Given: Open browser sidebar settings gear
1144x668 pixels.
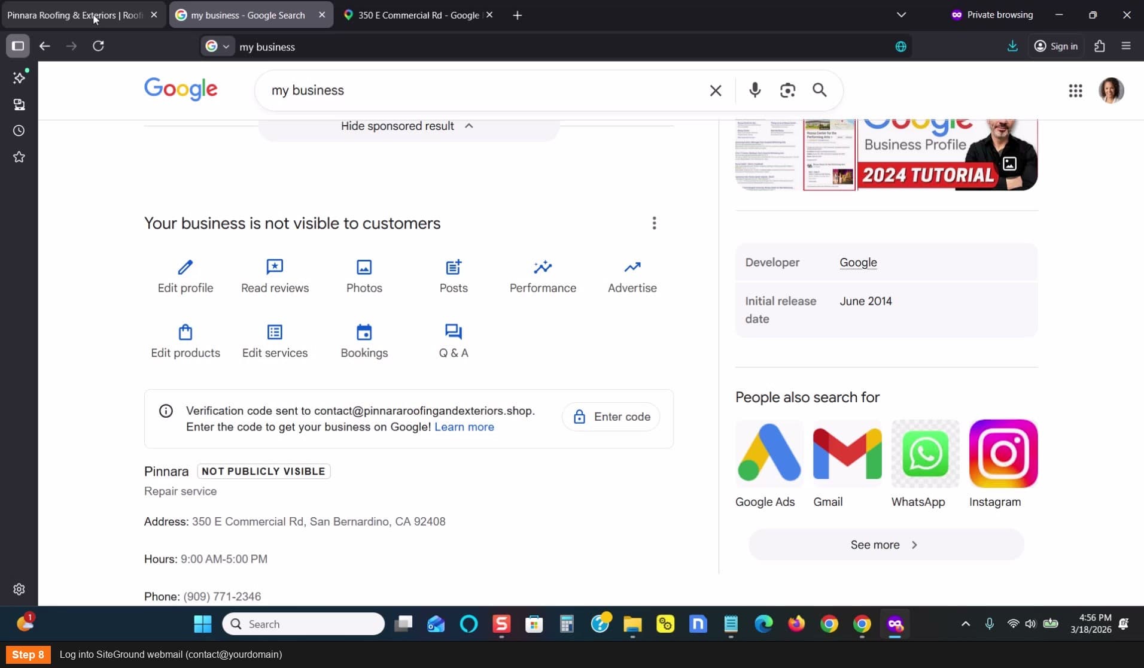Looking at the screenshot, I should point(19,589).
